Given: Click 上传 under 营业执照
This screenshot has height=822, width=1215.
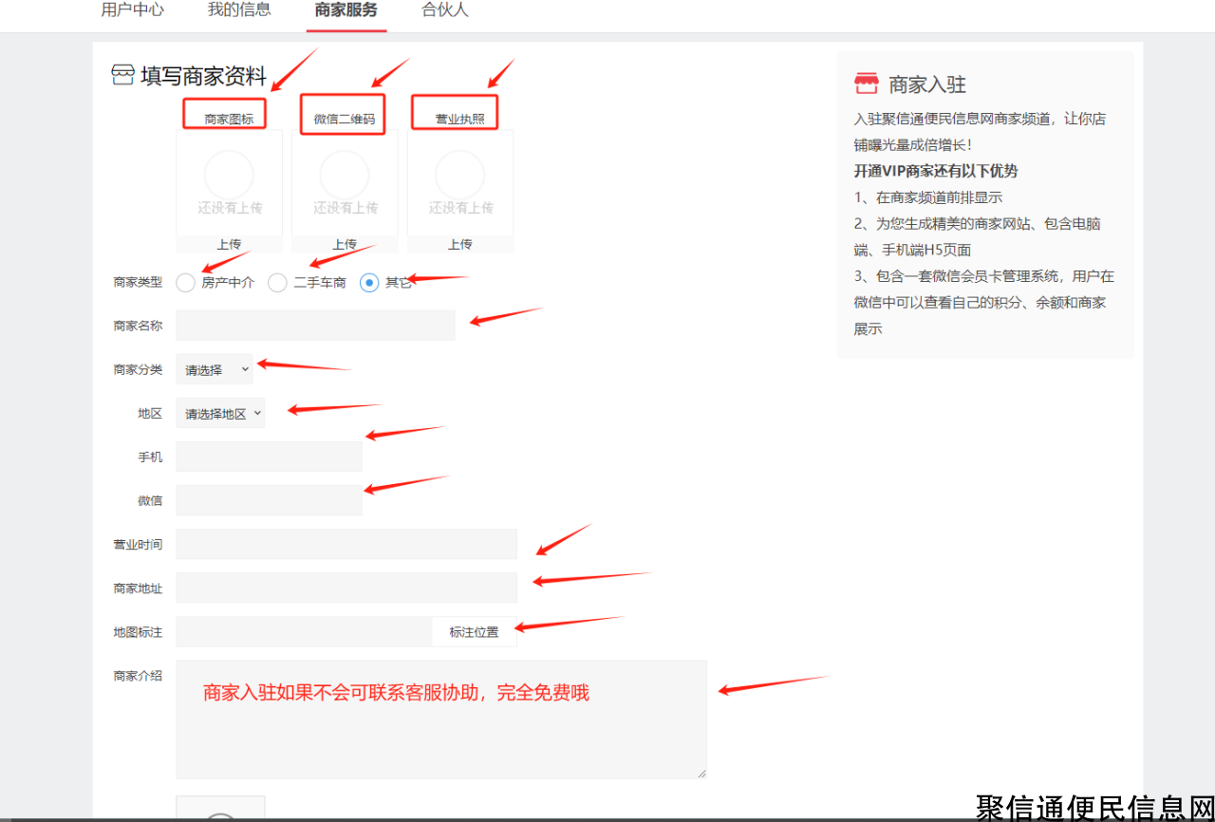Looking at the screenshot, I should click(x=460, y=245).
